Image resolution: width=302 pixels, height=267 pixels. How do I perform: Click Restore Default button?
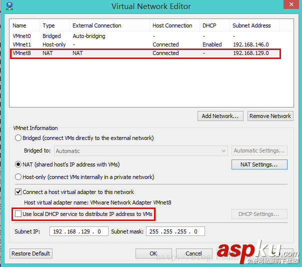31,253
